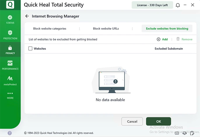Screen dimensions: 200x137
Task: Show More options in sidebar
Action: (x=10, y=95)
